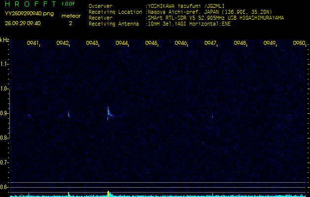Click the 0.9 frequency axis label

pyautogui.click(x=3, y=113)
